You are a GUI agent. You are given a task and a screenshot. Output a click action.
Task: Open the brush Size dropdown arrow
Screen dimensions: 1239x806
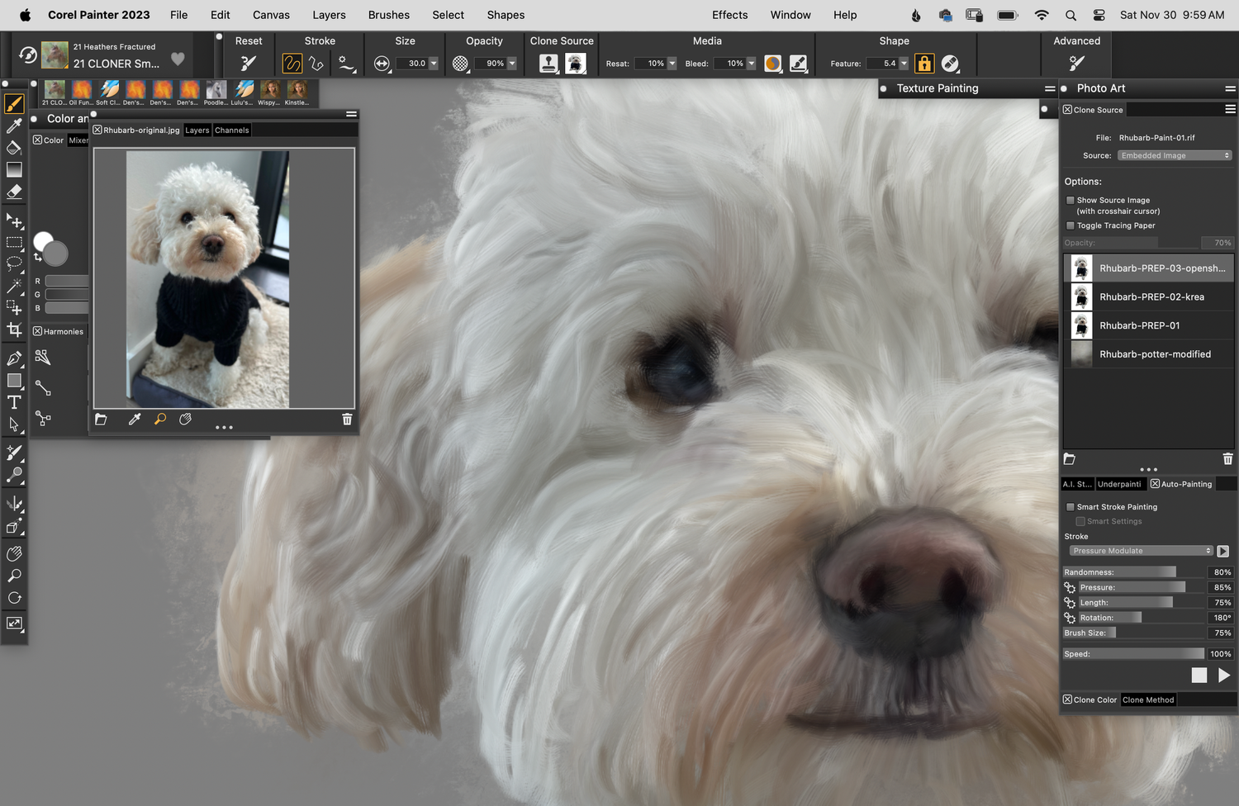click(x=433, y=64)
